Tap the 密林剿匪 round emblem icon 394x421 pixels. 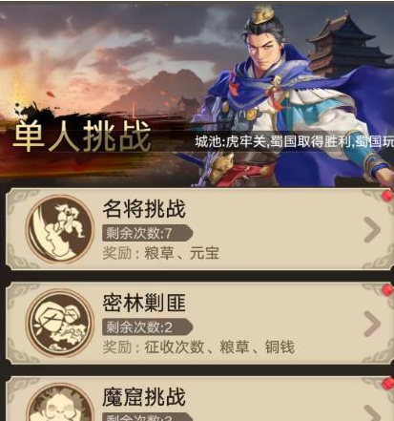(x=60, y=323)
